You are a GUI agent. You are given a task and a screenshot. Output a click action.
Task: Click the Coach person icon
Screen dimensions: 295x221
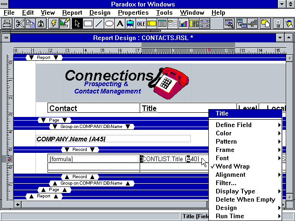(289, 23)
